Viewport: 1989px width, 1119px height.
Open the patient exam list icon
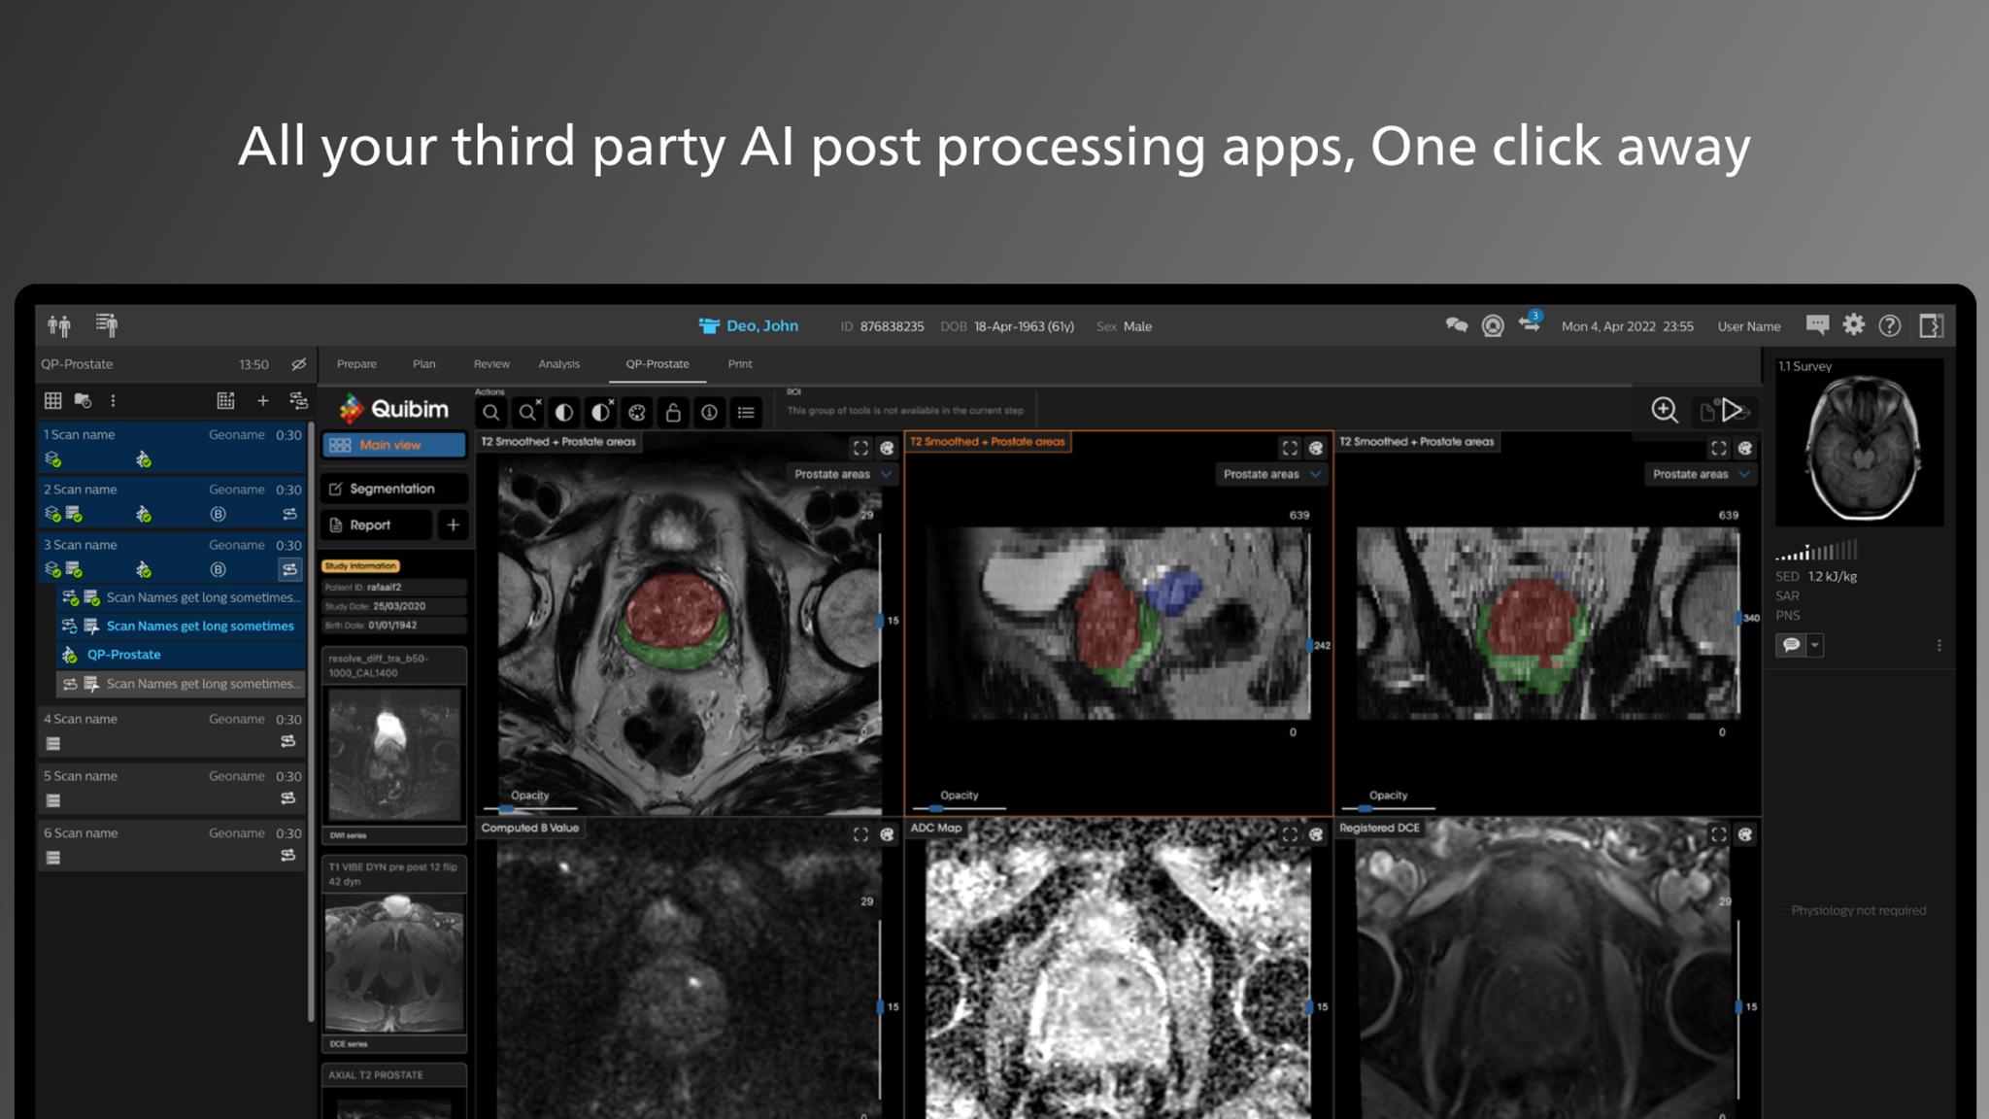[107, 324]
